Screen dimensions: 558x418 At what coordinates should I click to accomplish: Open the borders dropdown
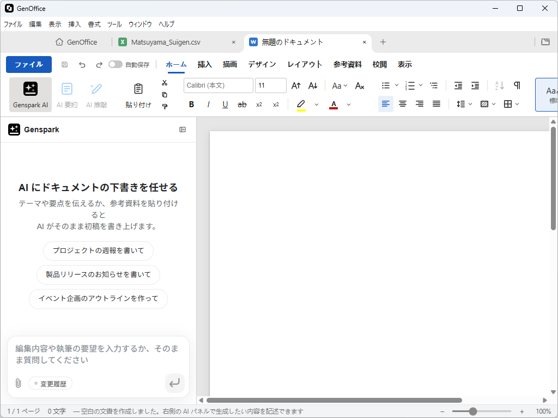[x=511, y=104]
